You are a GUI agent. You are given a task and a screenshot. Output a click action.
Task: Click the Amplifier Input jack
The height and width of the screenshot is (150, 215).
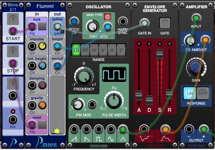coord(196,18)
